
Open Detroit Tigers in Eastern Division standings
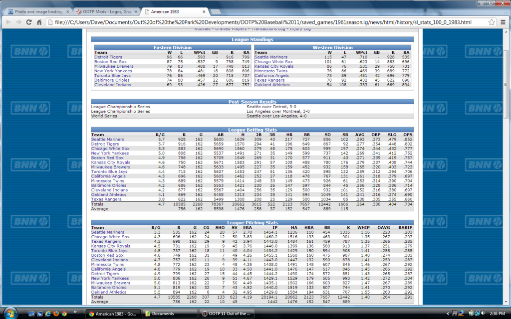coord(108,57)
